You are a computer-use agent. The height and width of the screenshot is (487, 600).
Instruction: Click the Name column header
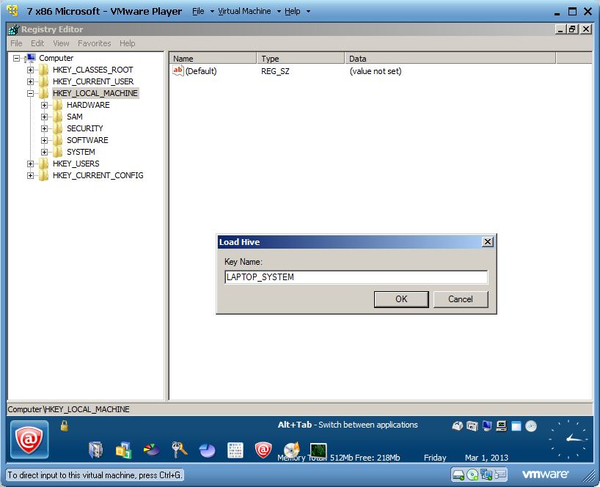click(x=213, y=59)
